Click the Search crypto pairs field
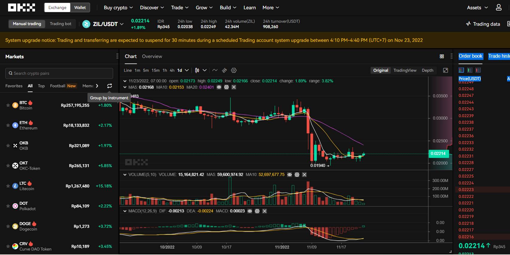 59,73
